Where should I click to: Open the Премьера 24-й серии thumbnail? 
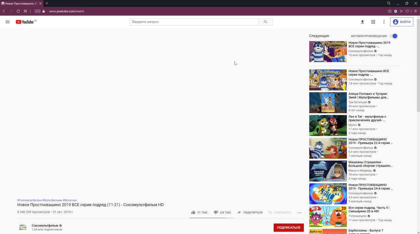(328, 194)
